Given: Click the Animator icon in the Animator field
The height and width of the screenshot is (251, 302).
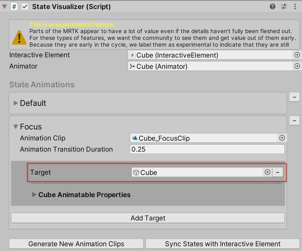Looking at the screenshot, I should coord(133,66).
